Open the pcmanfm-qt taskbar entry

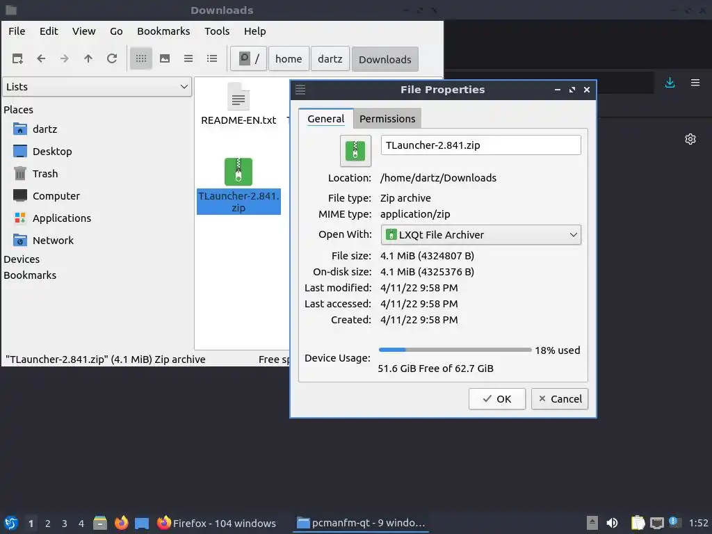click(x=361, y=523)
